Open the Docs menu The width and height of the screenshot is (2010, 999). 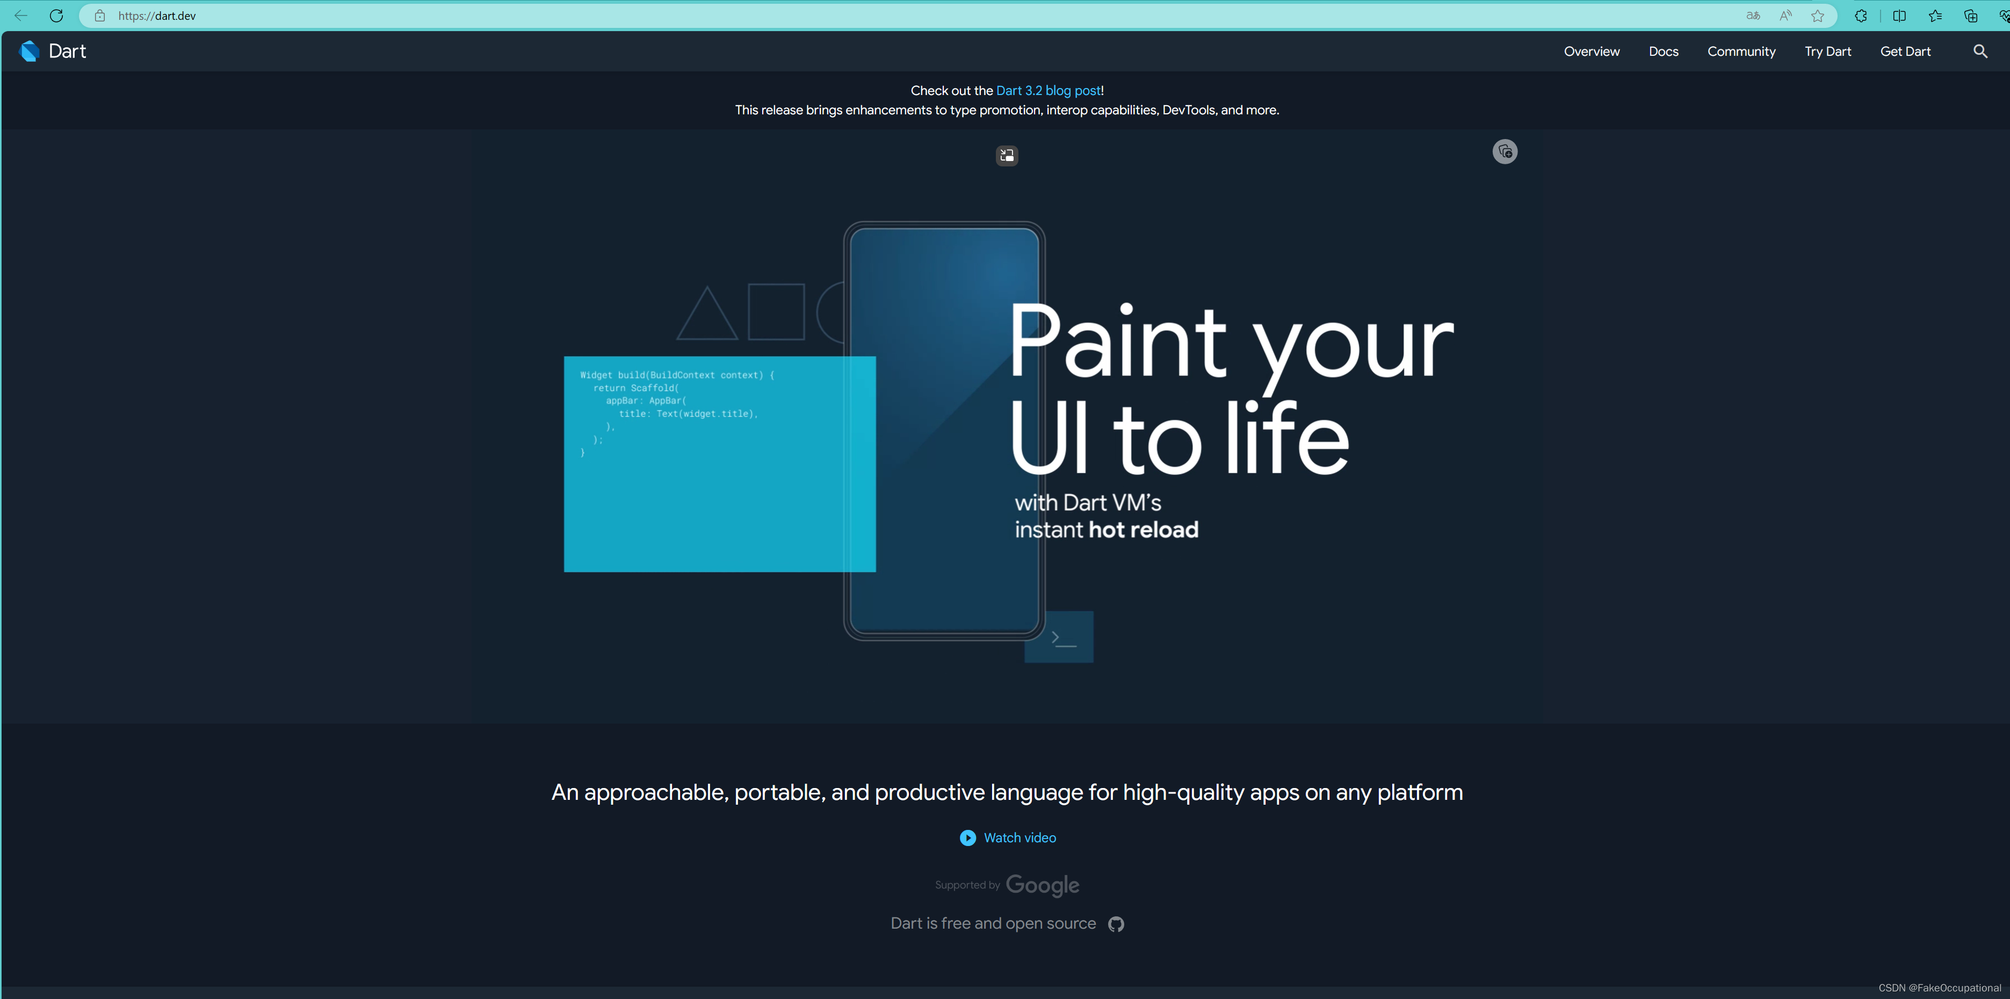[1663, 52]
